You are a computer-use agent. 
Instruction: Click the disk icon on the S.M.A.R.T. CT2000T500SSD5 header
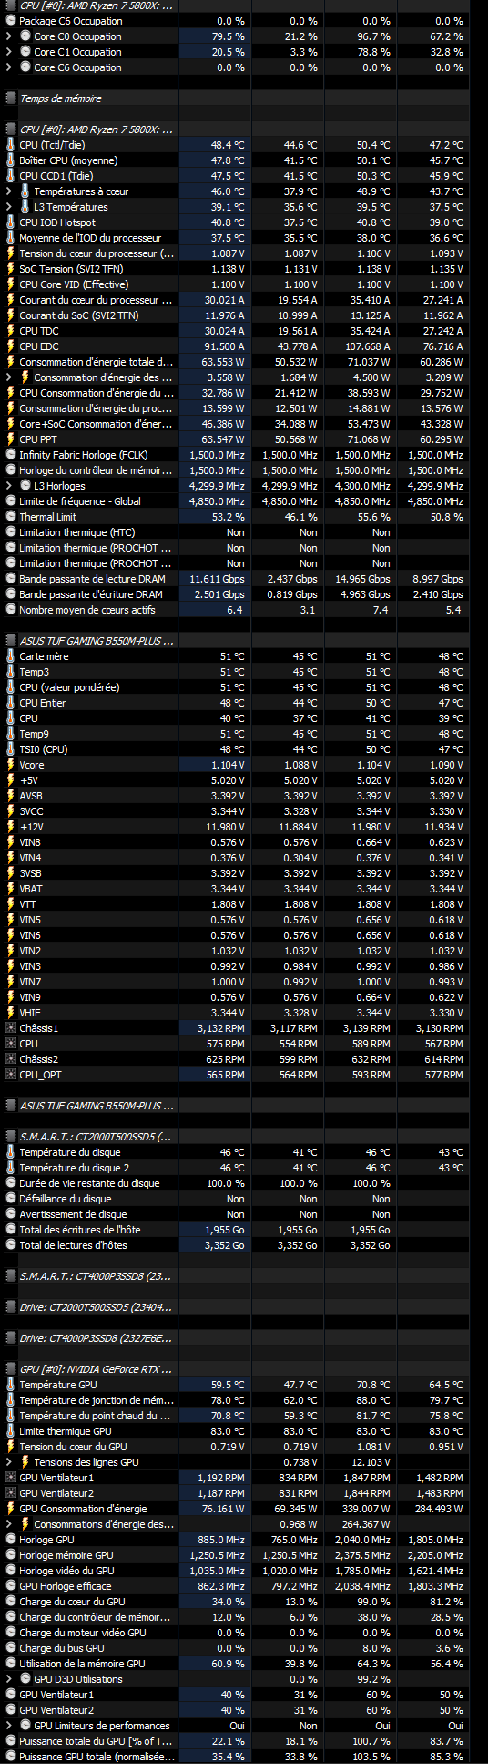click(11, 1137)
